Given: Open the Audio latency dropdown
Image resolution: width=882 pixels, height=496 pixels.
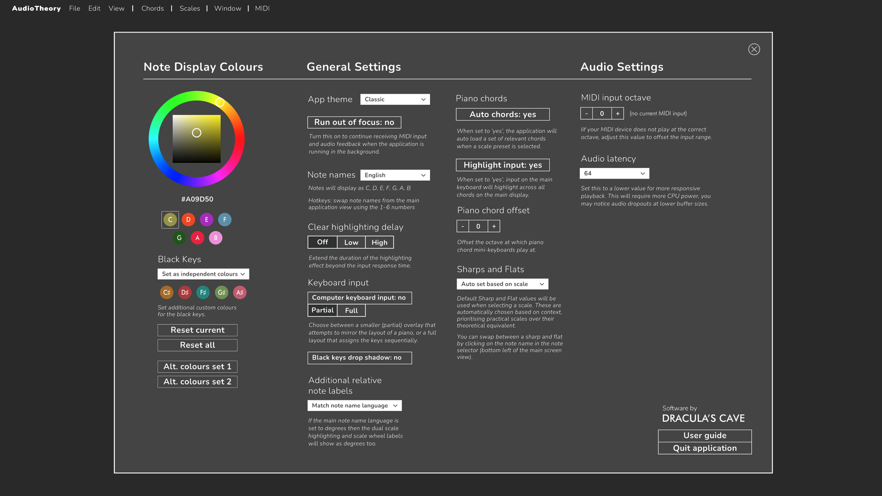Looking at the screenshot, I should [x=614, y=173].
